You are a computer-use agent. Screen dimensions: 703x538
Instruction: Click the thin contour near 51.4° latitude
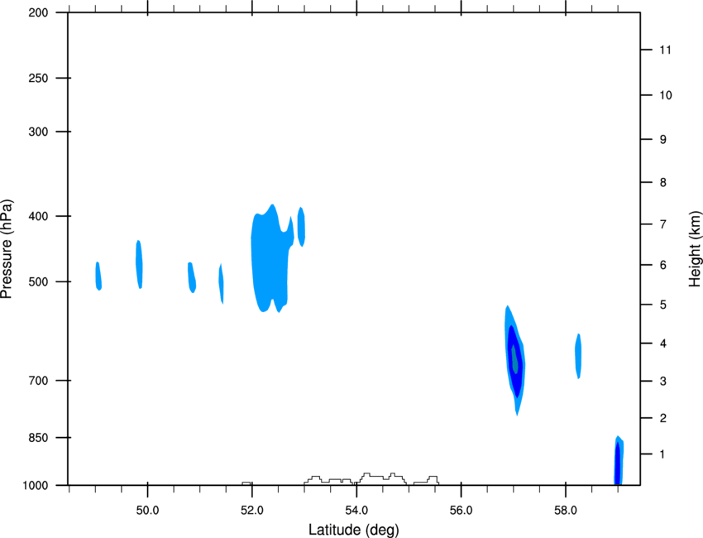(221, 284)
